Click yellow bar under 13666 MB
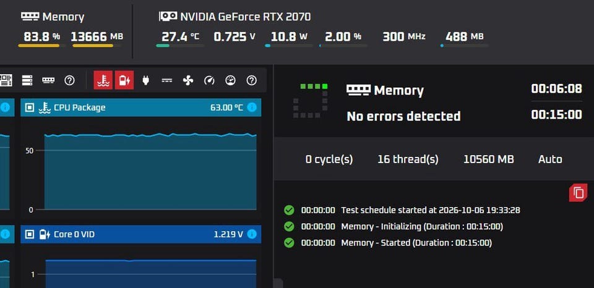 tap(97, 46)
